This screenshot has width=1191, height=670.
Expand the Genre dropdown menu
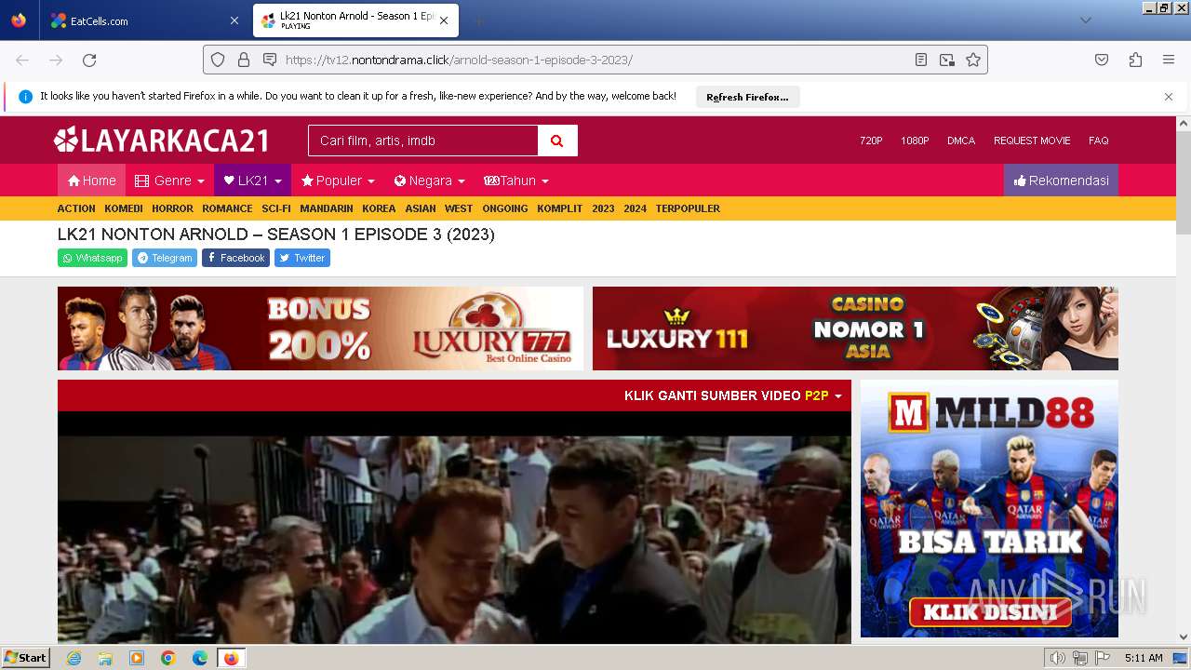[169, 181]
